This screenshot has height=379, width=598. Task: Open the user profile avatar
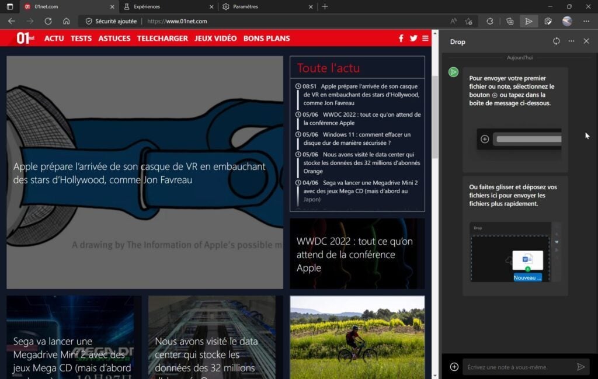567,22
